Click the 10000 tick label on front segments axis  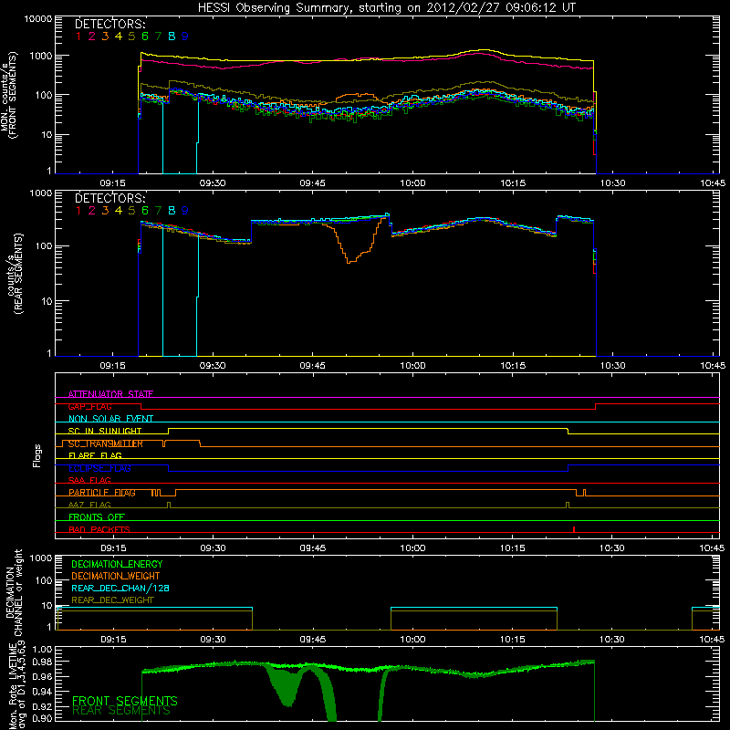(x=37, y=19)
